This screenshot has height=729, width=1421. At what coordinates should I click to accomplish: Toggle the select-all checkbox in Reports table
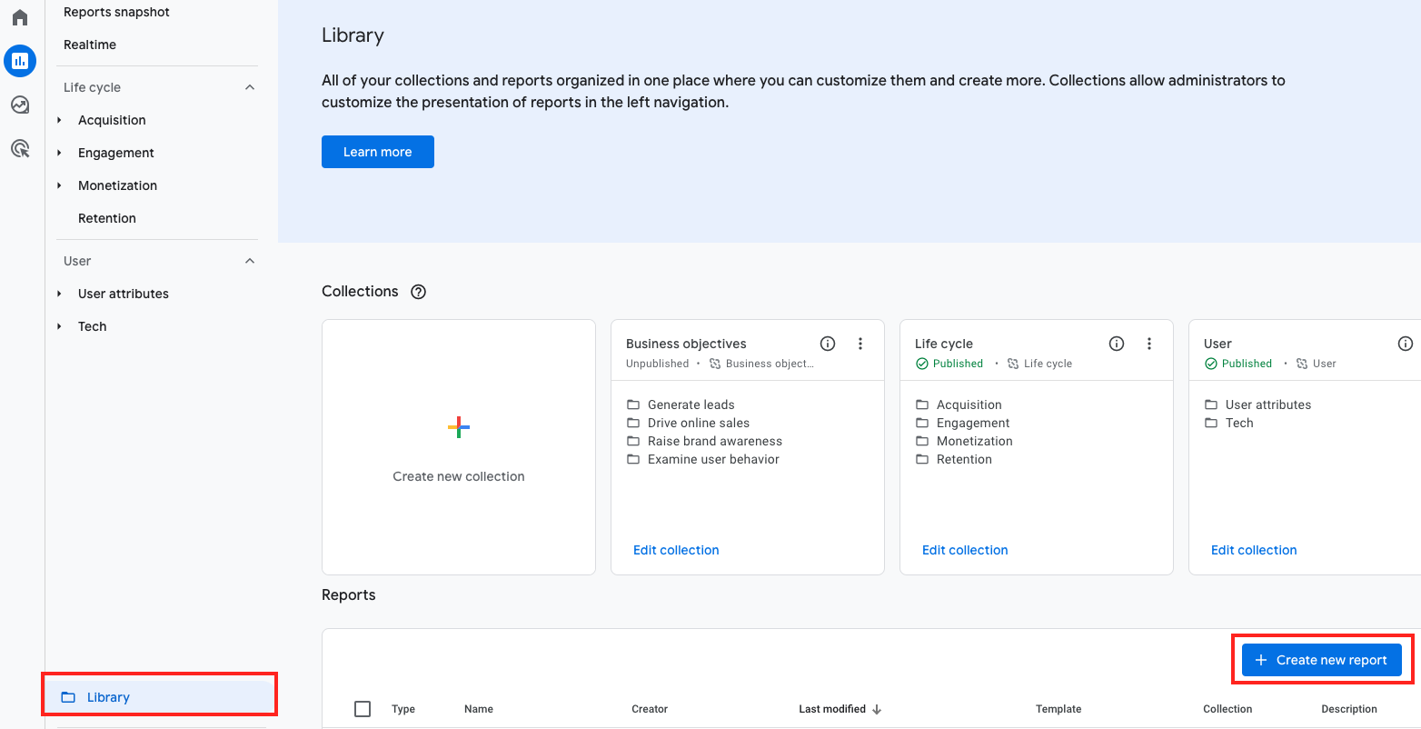pos(363,708)
